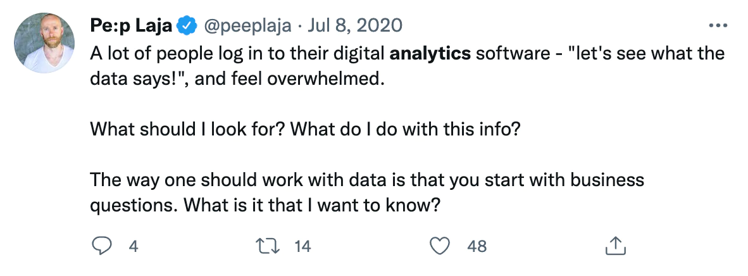Like the tweet with the heart icon

(x=439, y=246)
